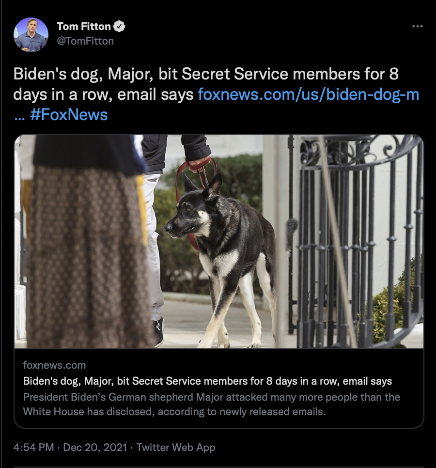Open the 4:54 PM timestamp
The image size is (436, 468).
click(x=34, y=447)
